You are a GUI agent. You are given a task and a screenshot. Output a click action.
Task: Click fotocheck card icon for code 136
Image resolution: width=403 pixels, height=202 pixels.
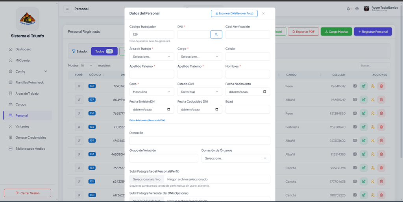(355, 113)
